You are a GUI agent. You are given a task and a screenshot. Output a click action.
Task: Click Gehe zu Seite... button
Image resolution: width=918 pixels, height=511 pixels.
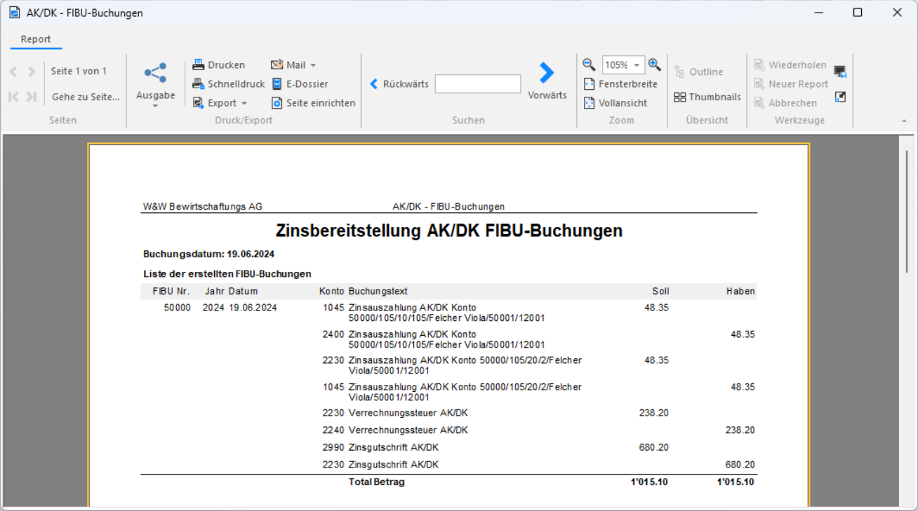(86, 97)
